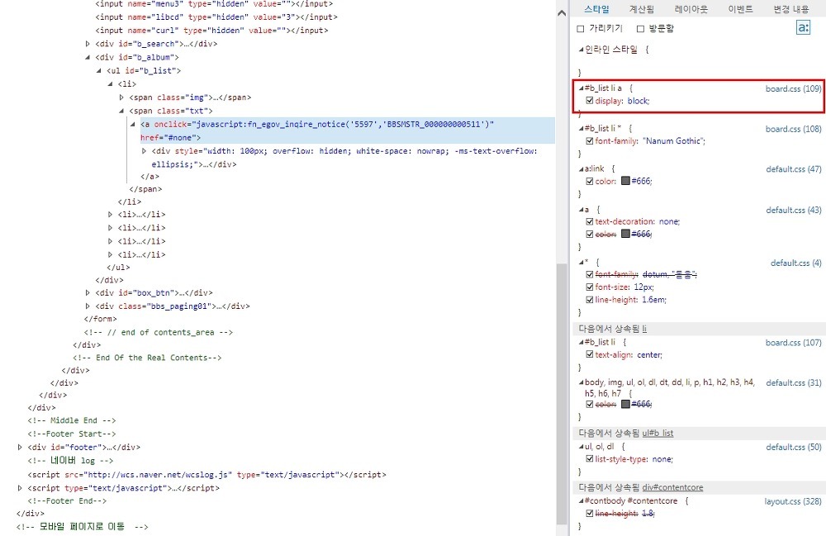Click inherited ul#b_list link
This screenshot has height=536, width=826.
(658, 433)
